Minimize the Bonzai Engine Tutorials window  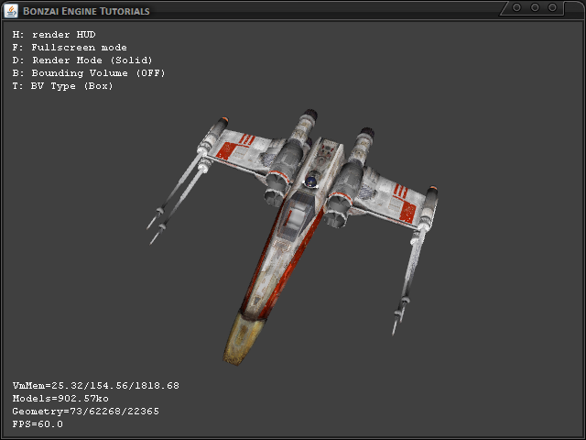point(516,7)
